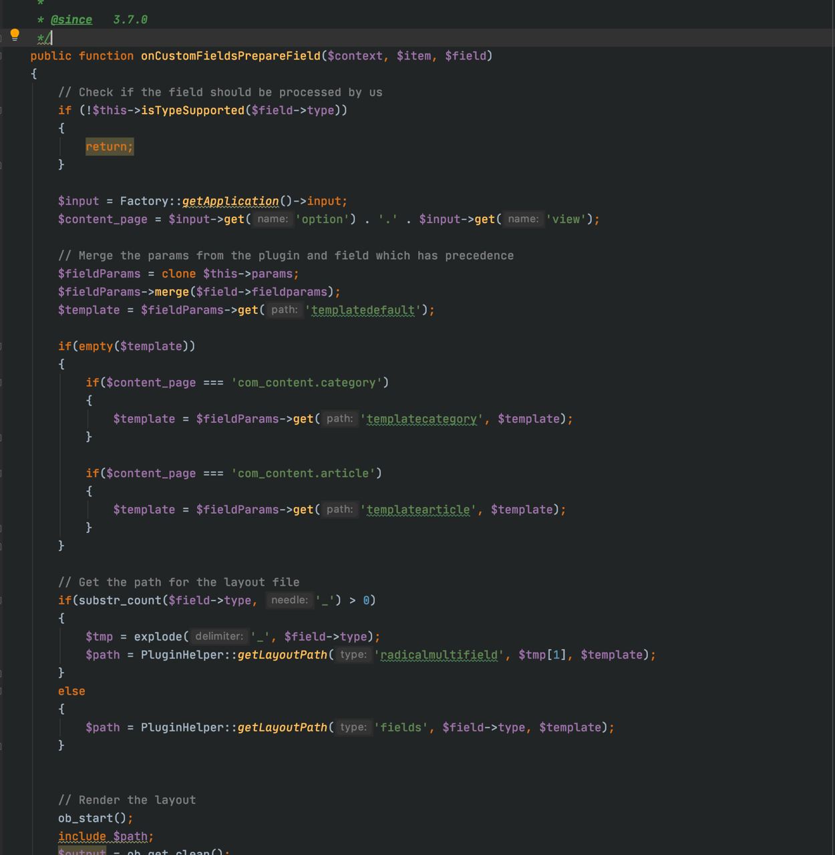Click the getApplication method name
Screen dimensions: 835x855
click(x=230, y=201)
